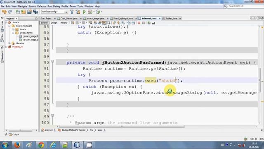Click Stop Macro Recording square icon
This screenshot has width=264, height=149.
144,23
